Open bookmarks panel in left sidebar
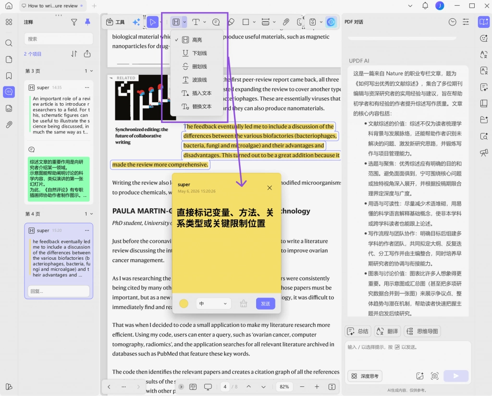The height and width of the screenshot is (396, 492). [9, 76]
